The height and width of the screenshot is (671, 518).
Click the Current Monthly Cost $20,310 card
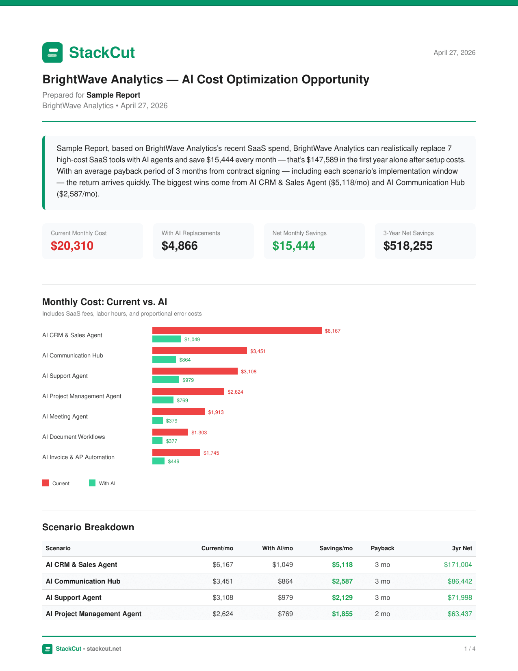[93, 241]
